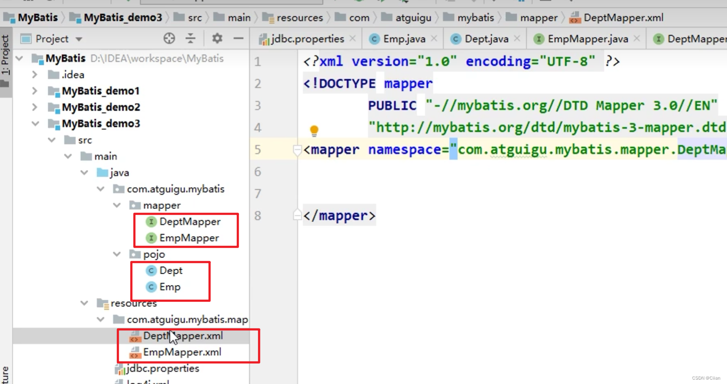This screenshot has height=384, width=727.
Task: Open Project panel settings gear
Action: [217, 39]
